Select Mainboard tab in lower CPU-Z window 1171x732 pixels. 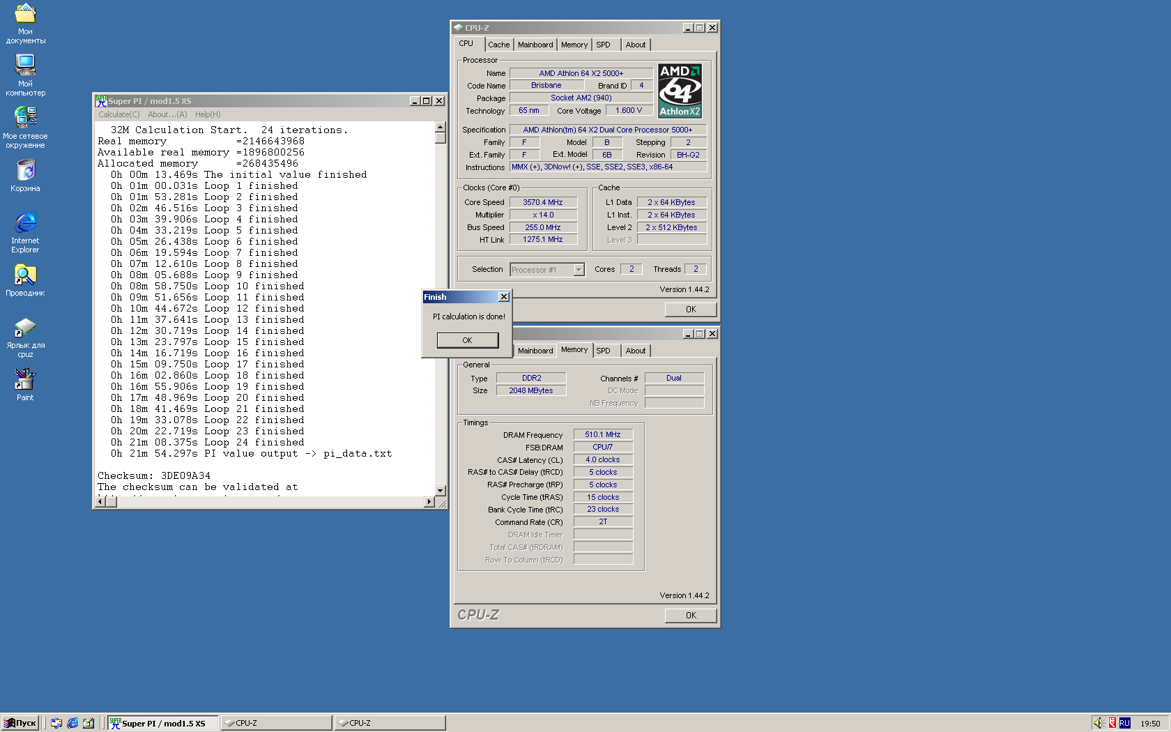click(x=535, y=351)
